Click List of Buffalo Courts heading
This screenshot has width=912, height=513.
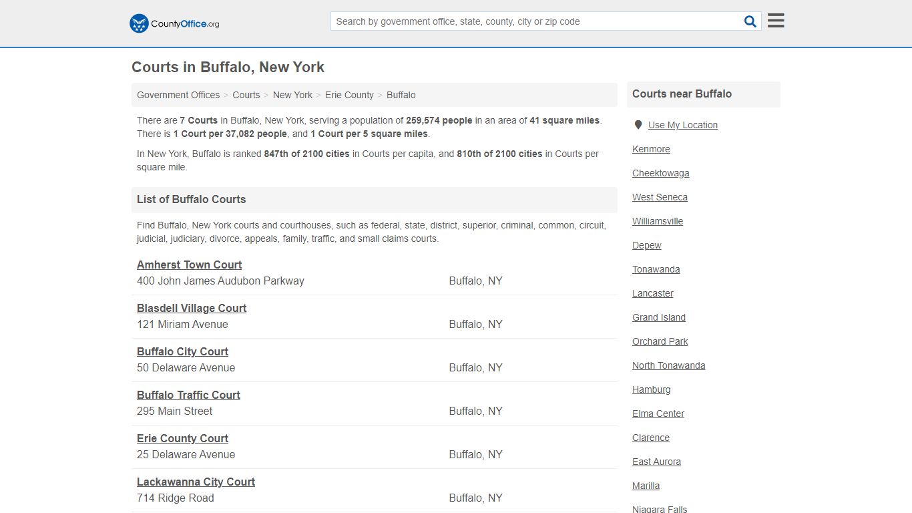191,199
